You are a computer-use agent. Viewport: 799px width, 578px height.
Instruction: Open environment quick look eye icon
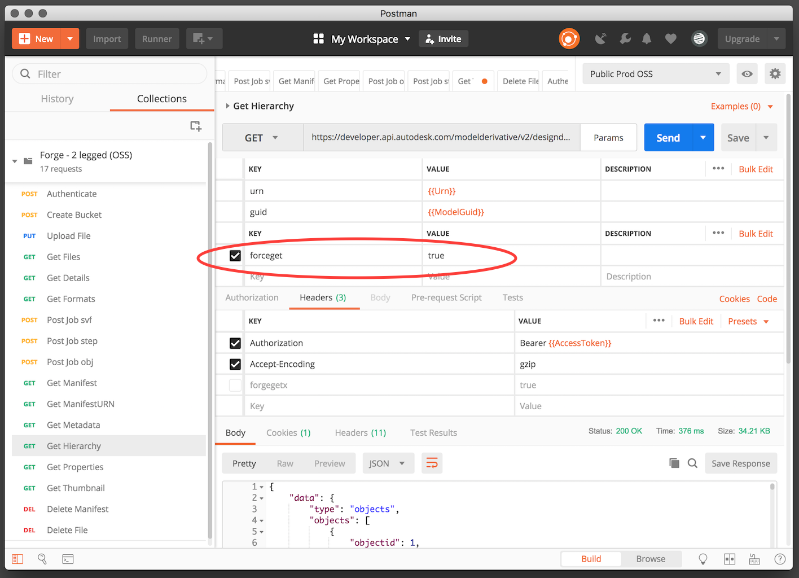[747, 74]
